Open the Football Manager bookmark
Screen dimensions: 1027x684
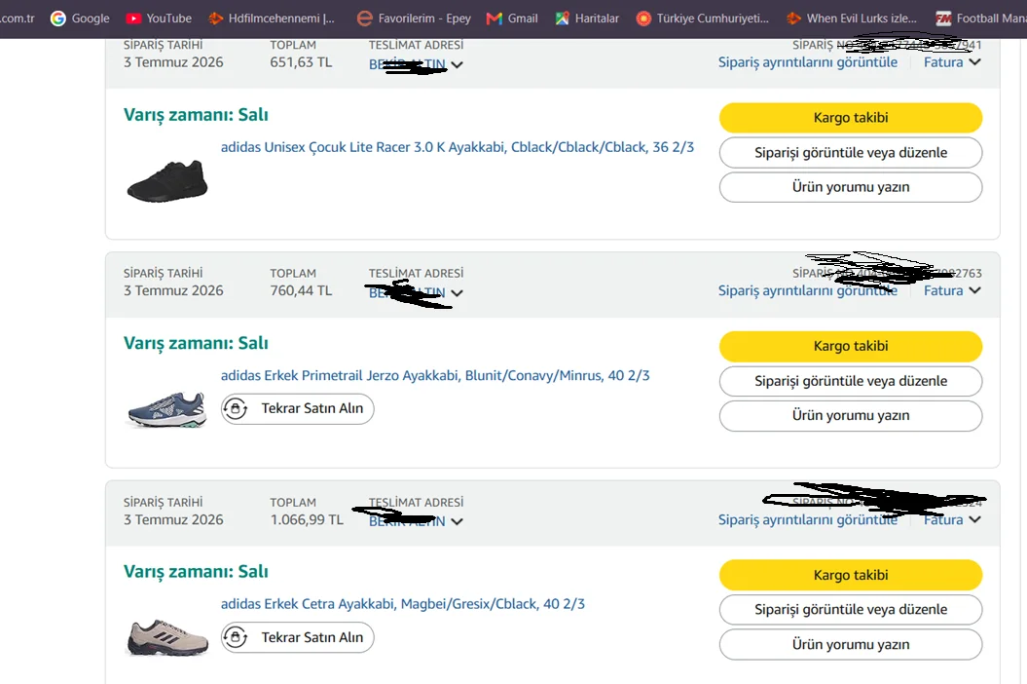980,19
